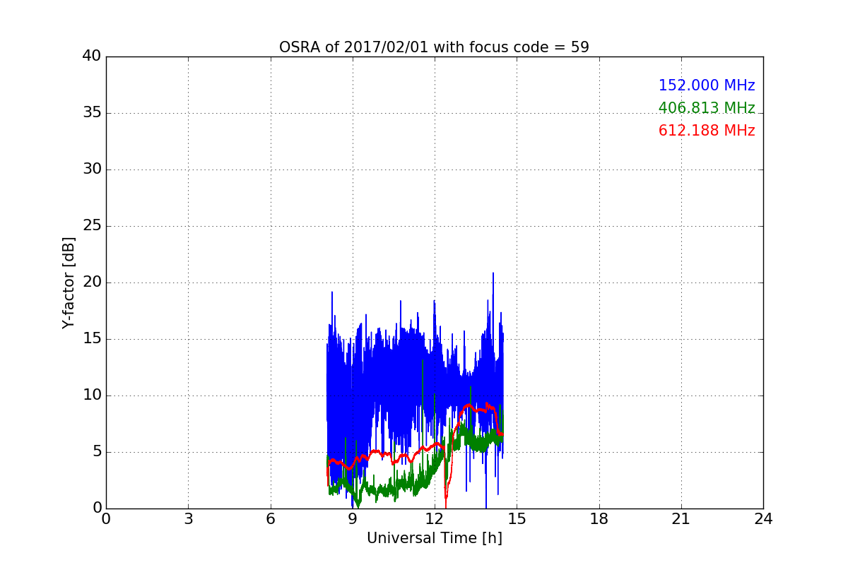Image resolution: width=848 pixels, height=565 pixels.
Task: Click y-axis tick label '10'
Action: click(x=92, y=395)
